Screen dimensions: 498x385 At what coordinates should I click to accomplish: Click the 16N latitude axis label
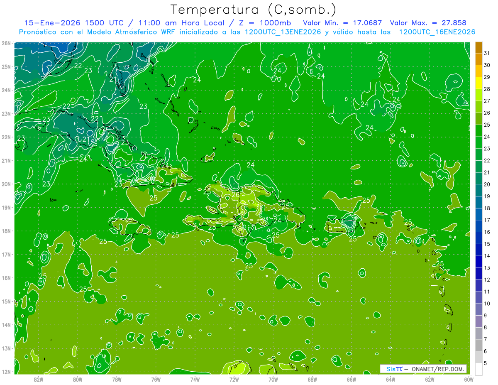click(x=6, y=278)
